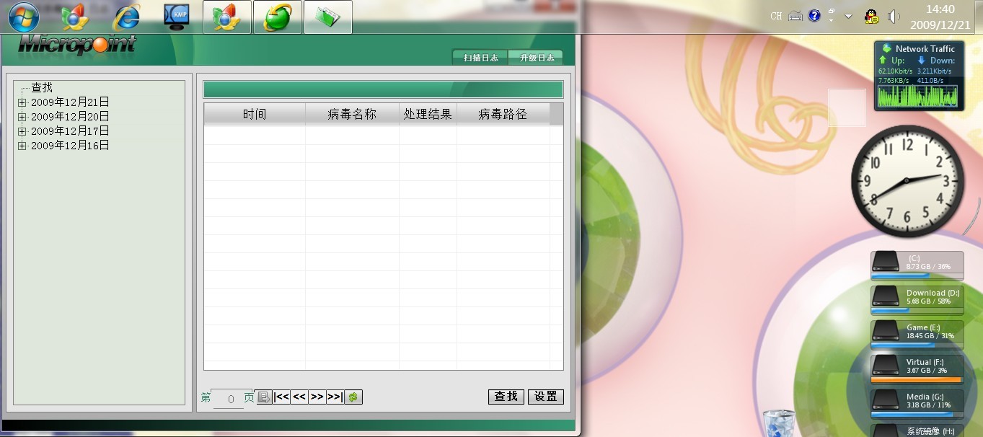Click the green folder Micropoint taskbar button
The height and width of the screenshot is (437, 983).
(328, 17)
